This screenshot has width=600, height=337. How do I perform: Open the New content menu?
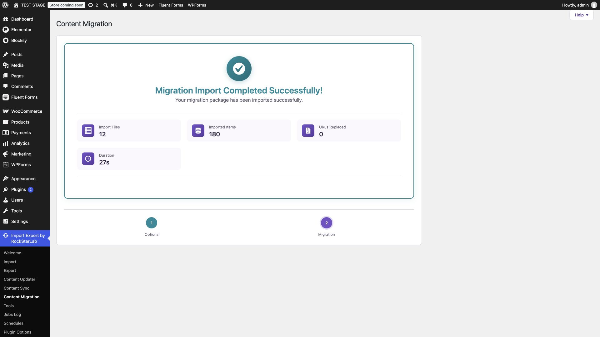pyautogui.click(x=146, y=5)
